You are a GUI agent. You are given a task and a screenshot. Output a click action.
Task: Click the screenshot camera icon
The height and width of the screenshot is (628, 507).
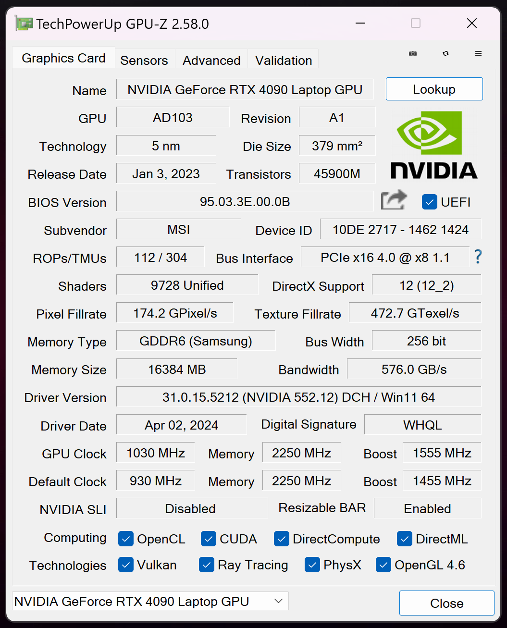(413, 53)
